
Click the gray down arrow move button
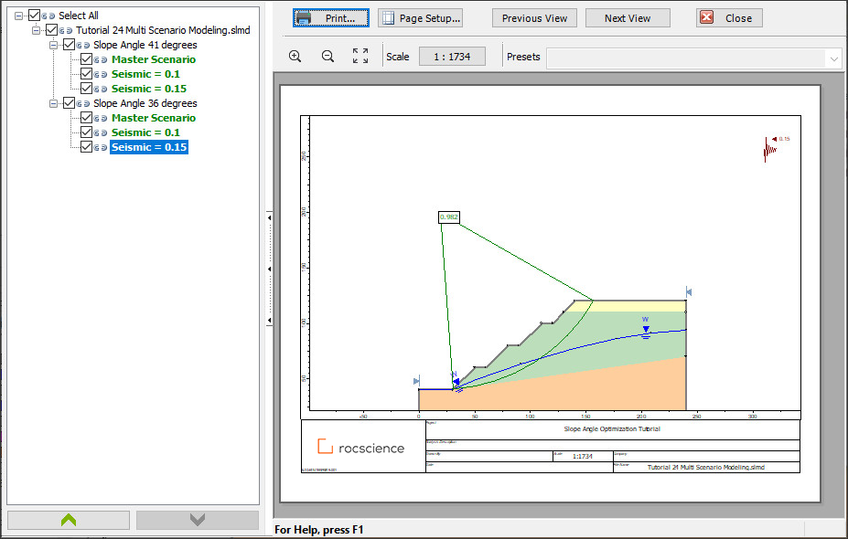198,520
